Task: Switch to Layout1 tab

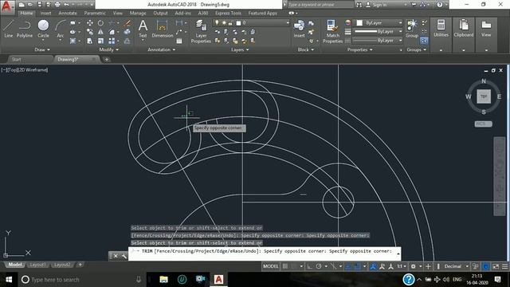Action: pos(37,265)
